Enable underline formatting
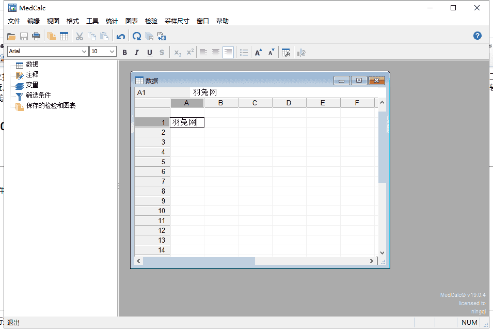Viewport: 493px width, 332px height. point(149,52)
